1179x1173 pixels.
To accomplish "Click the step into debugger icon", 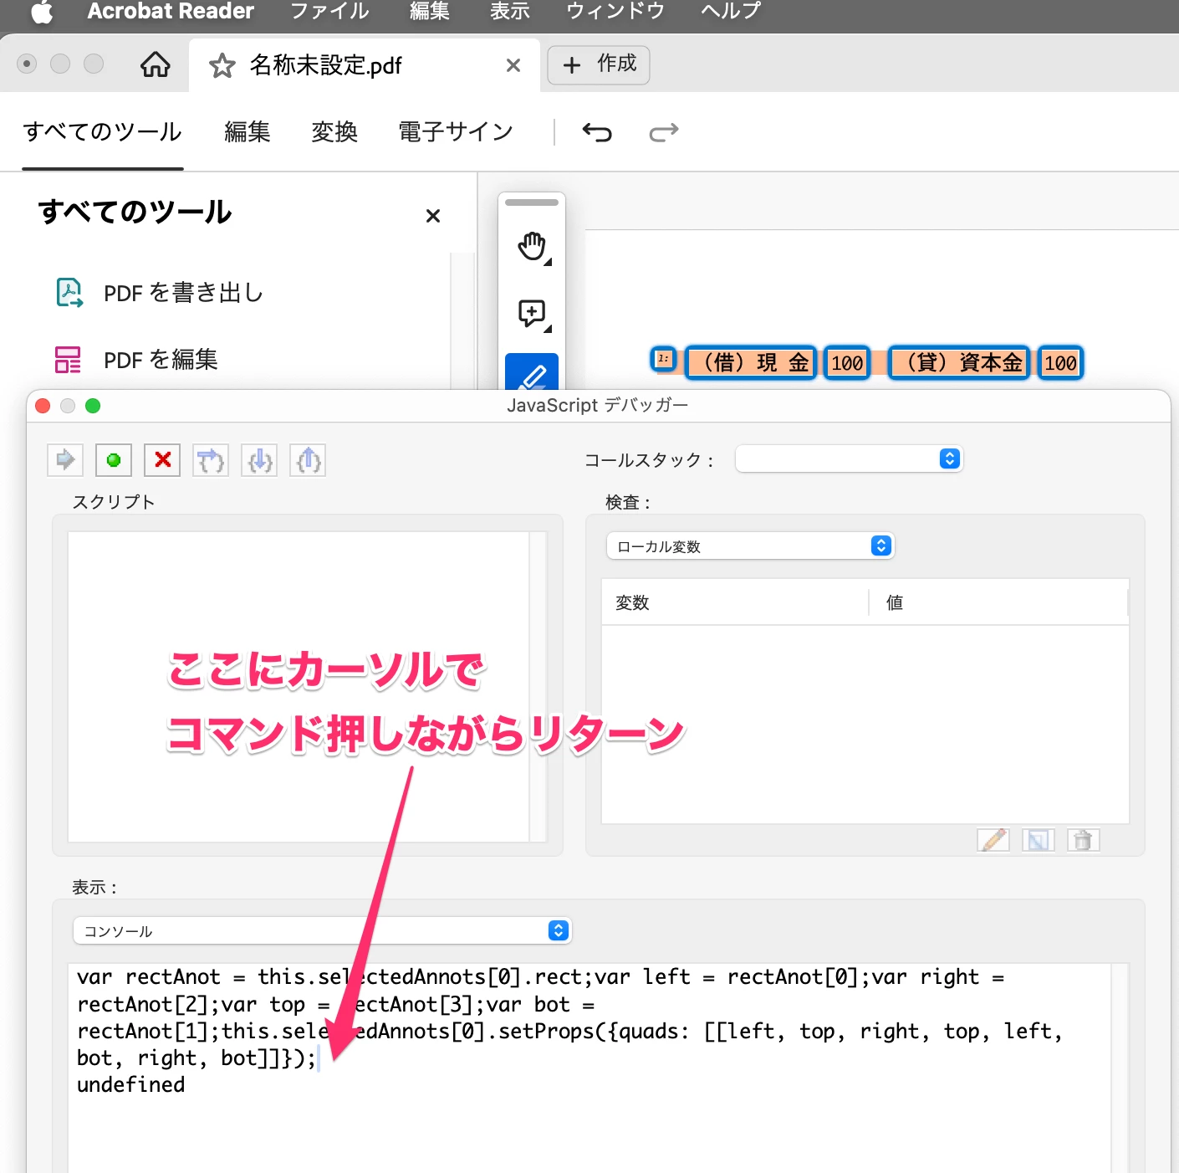I will pos(259,459).
